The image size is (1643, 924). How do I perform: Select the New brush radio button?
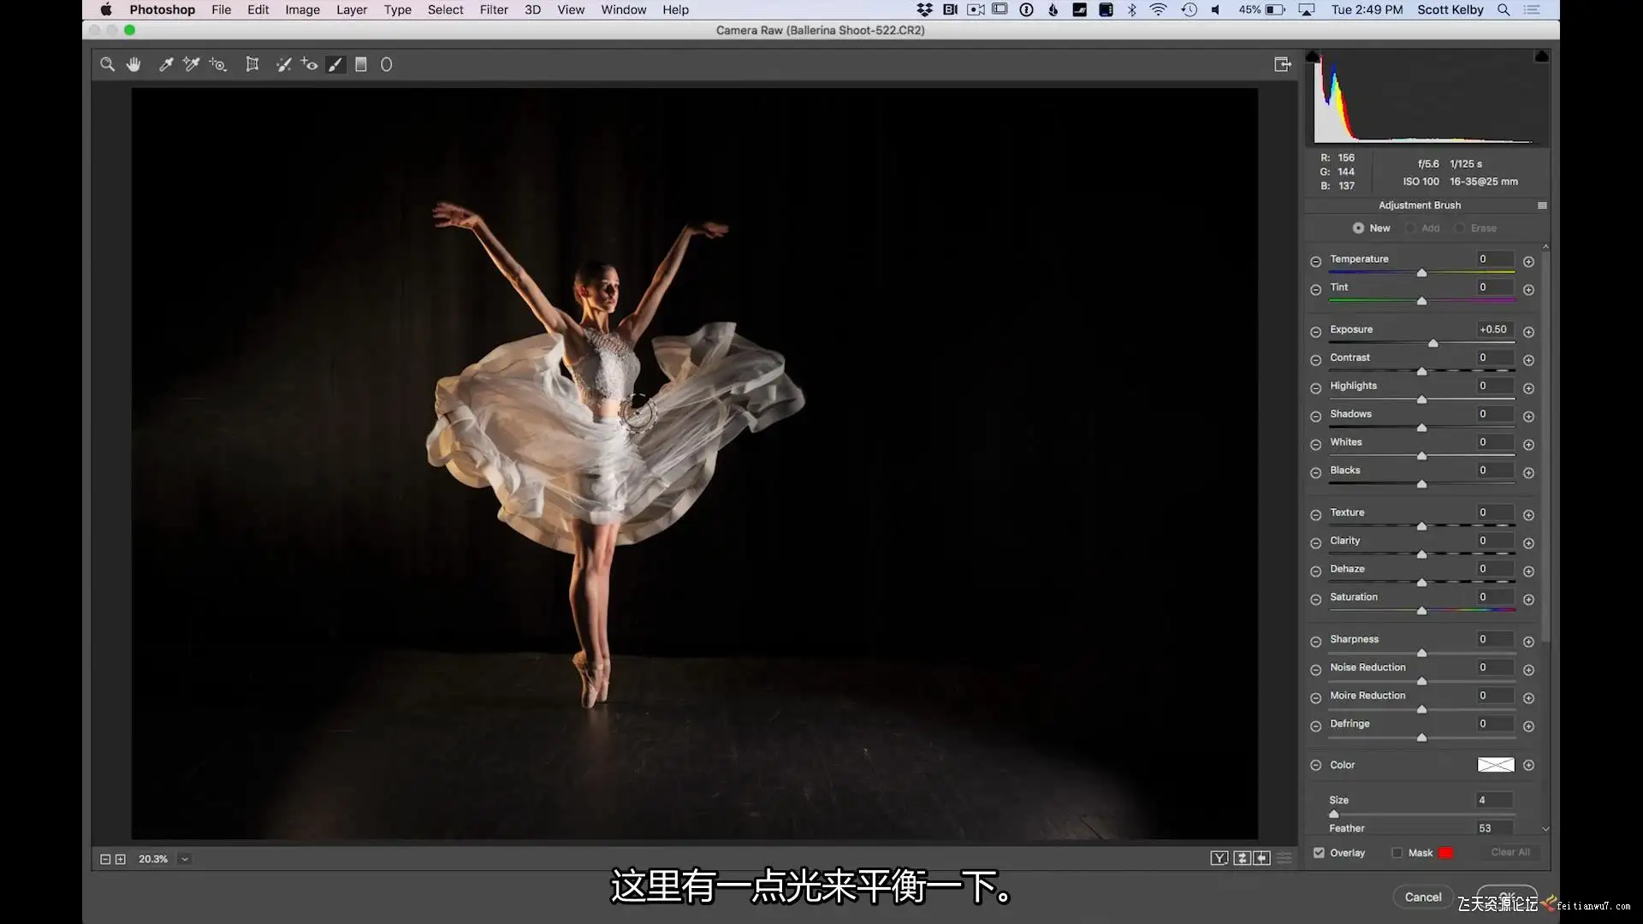point(1358,228)
